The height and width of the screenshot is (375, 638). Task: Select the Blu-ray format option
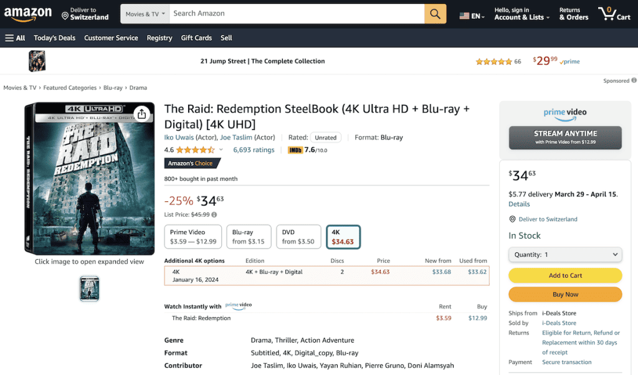pyautogui.click(x=249, y=236)
